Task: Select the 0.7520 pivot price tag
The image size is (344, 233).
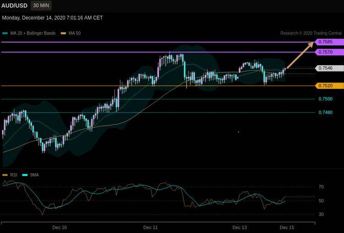Action: click(x=329, y=86)
